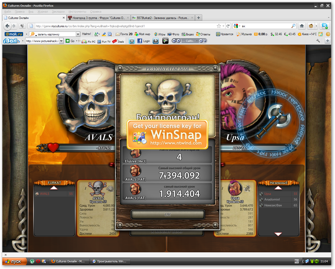This screenshot has width=335, height=269.
Task: Open the Правка menu
Action: click(20, 12)
